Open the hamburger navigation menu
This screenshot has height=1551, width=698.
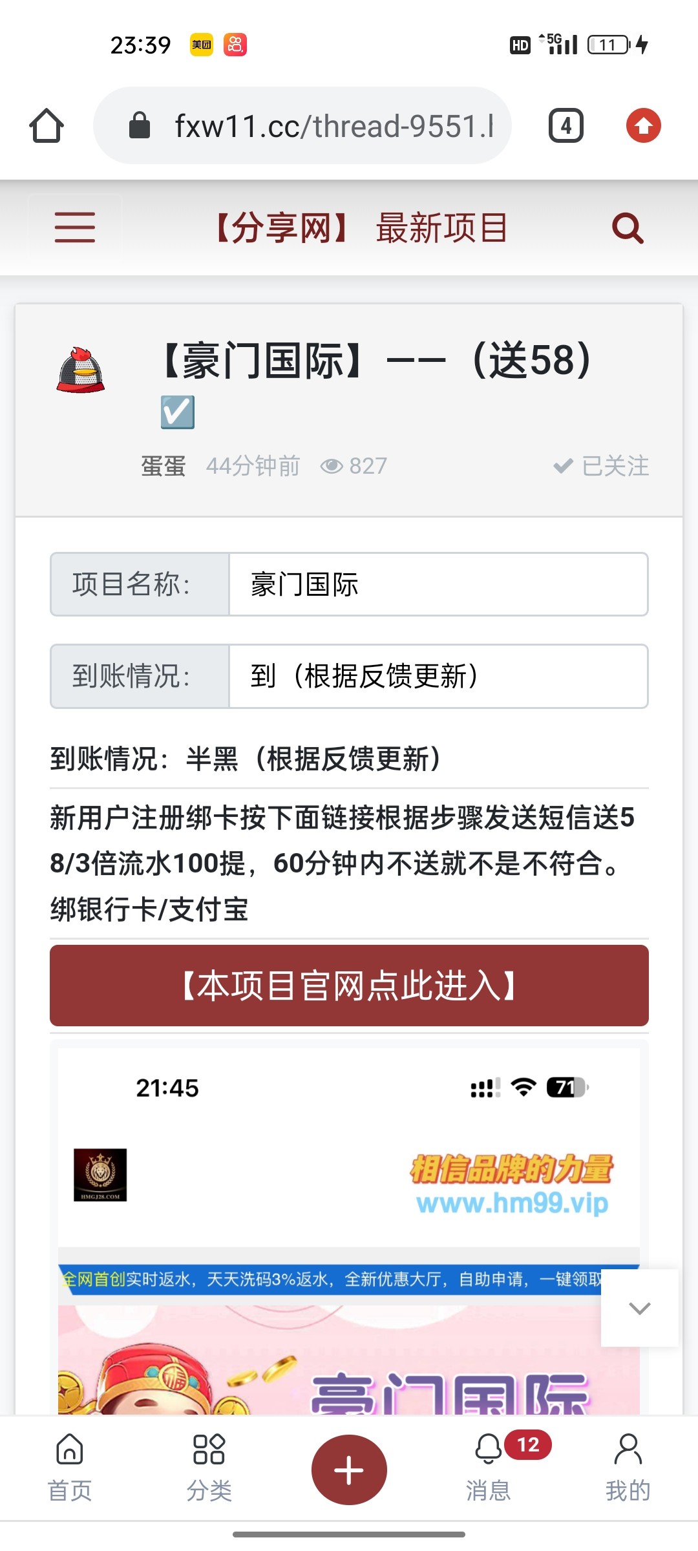coord(75,227)
